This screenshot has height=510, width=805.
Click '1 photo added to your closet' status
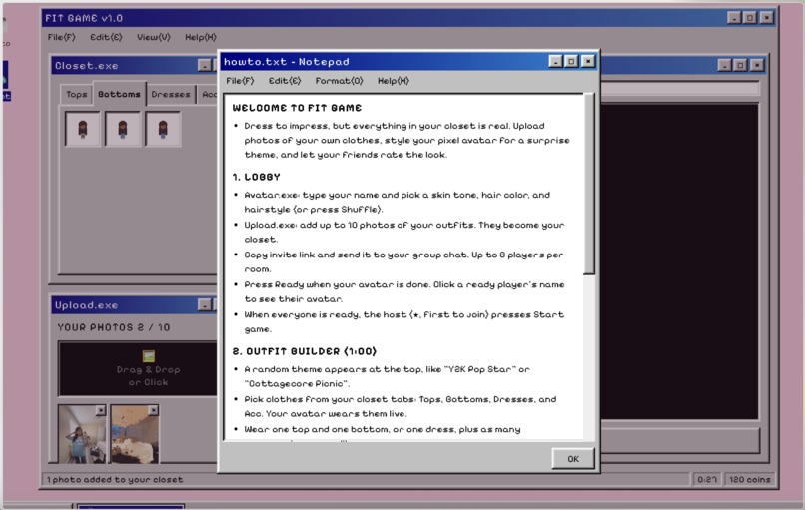[x=115, y=480]
